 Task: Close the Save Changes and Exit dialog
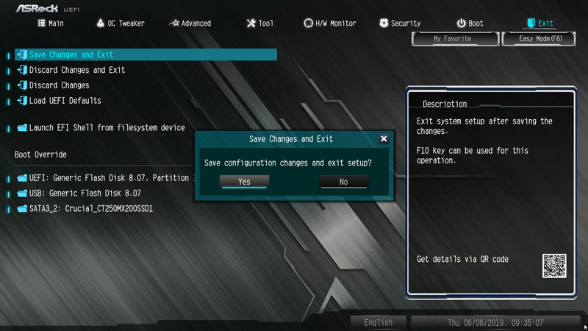coord(384,139)
